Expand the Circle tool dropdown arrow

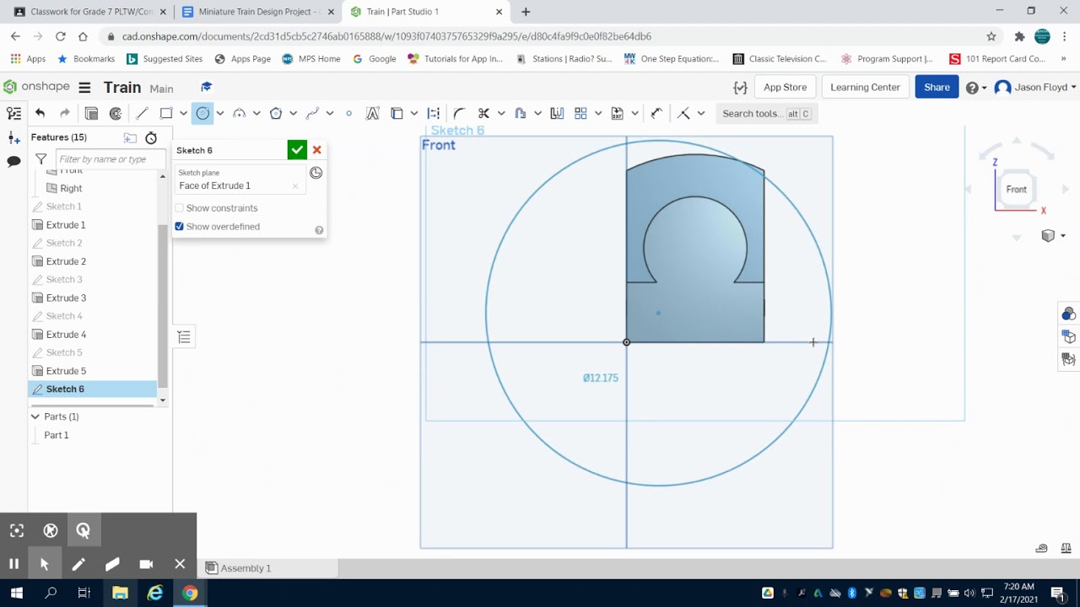coord(219,113)
